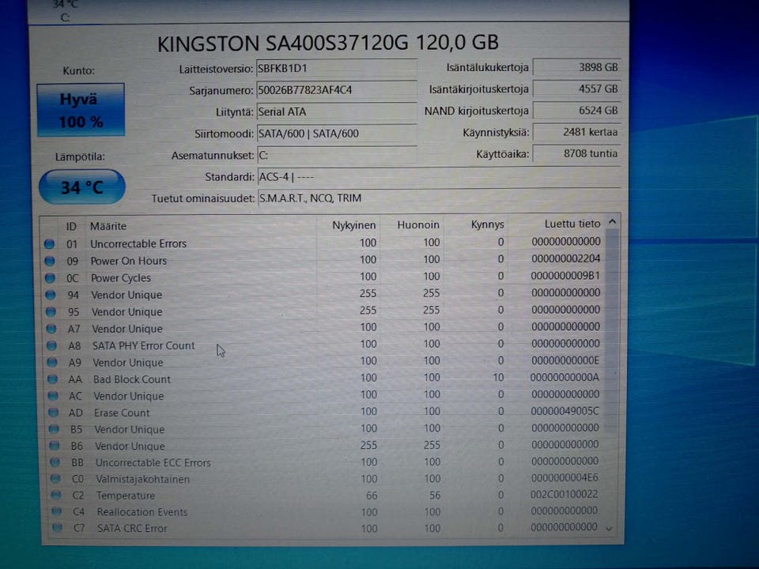Click the Hyvä 100 % health status button
759x569 pixels.
[x=81, y=110]
